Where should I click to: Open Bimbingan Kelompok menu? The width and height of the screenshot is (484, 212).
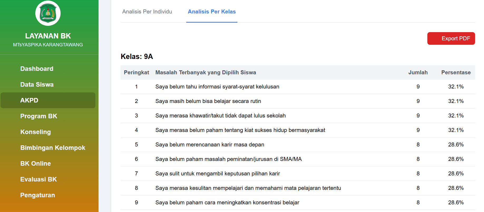click(53, 148)
